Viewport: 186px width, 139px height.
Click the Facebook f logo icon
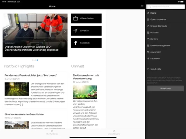[x=76, y=43]
